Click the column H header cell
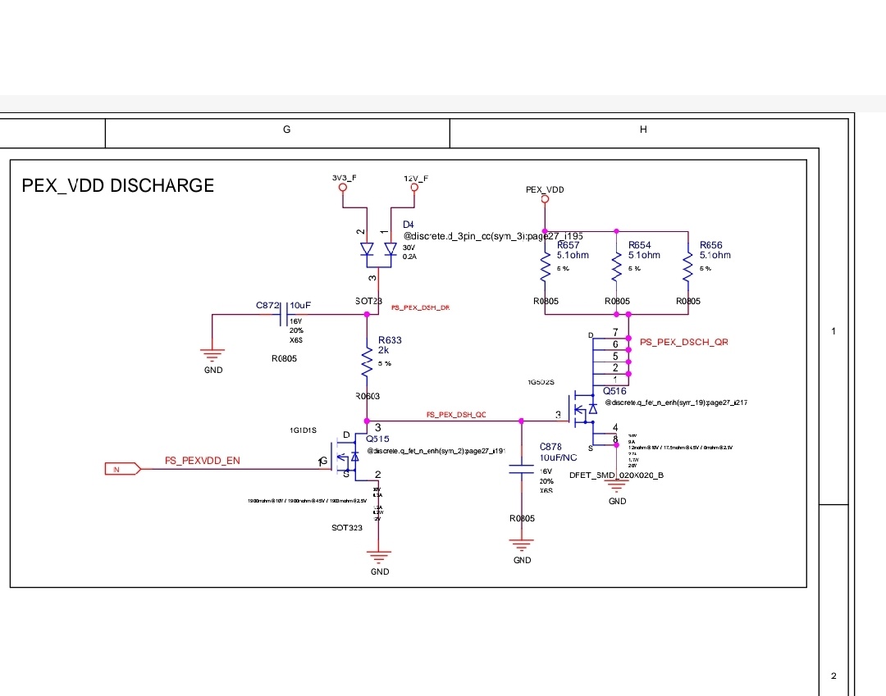The width and height of the screenshot is (886, 696). (643, 130)
